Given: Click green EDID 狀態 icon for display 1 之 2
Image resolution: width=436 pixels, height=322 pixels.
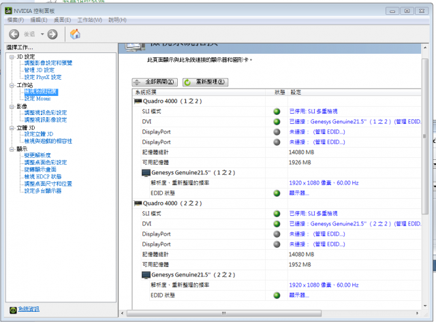Looking at the screenshot, I should click(277, 193).
